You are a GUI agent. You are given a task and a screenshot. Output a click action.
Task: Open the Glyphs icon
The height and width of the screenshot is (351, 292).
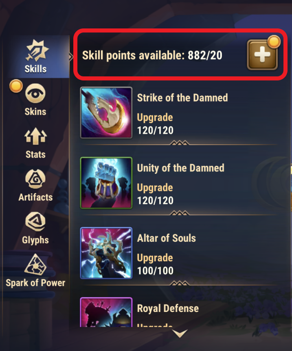[x=35, y=221]
